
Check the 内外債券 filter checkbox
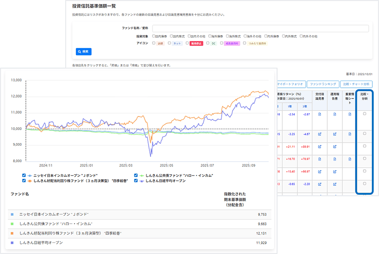pos(266,36)
